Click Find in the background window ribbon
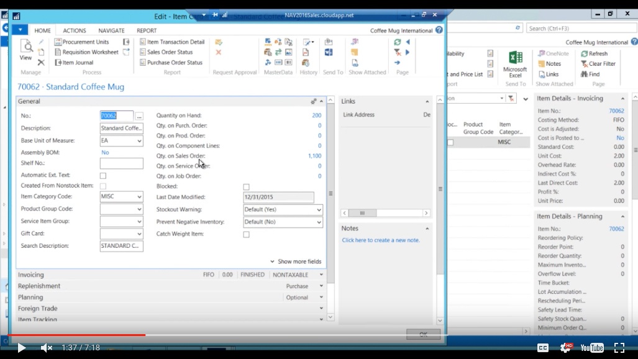Screen dimensions: 638x359 pos(590,74)
